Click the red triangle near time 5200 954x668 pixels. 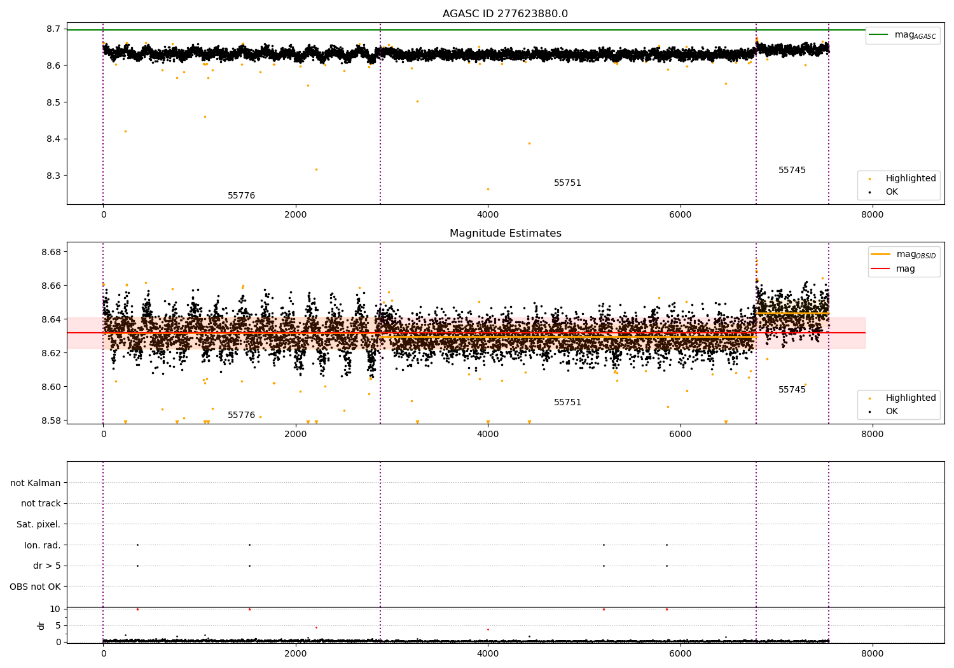pyautogui.click(x=604, y=609)
